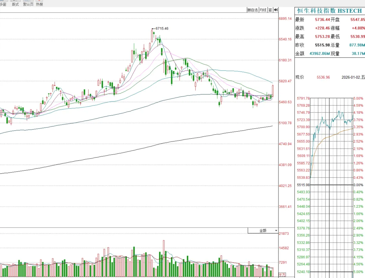The image size is (365, 278).
Task: Click the dropdown arrow next to 金额
Action: point(276,231)
